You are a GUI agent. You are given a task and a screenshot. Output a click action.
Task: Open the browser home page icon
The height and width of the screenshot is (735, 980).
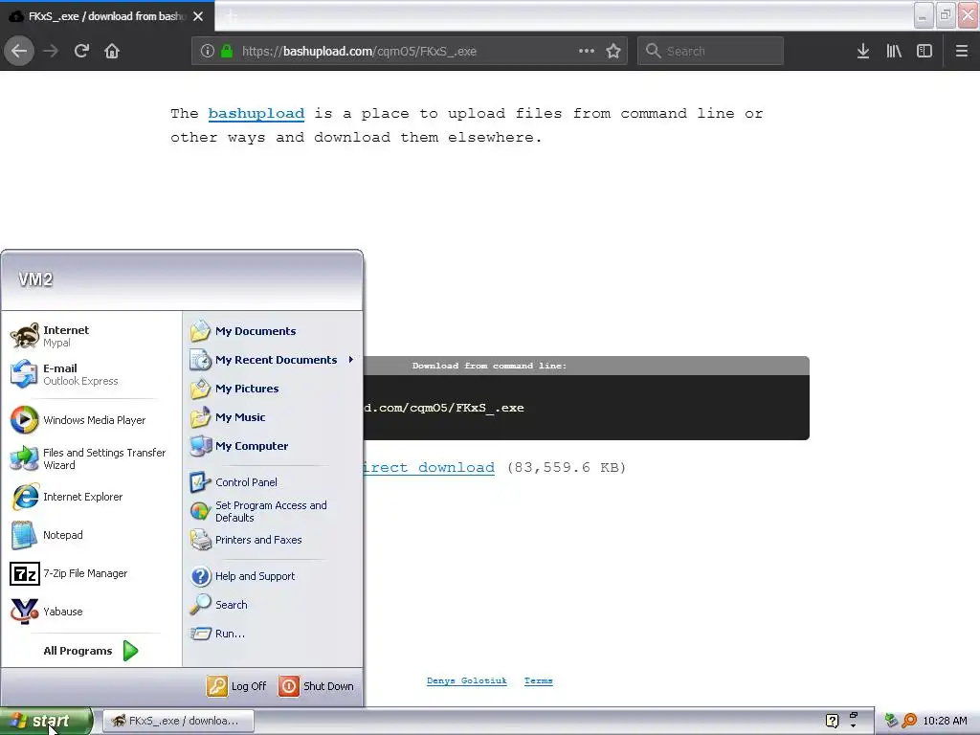pos(112,51)
